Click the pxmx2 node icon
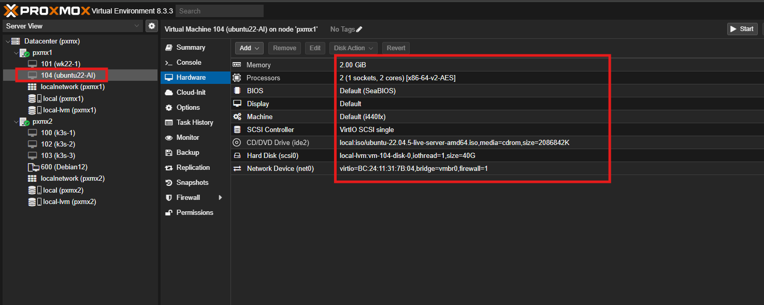The height and width of the screenshot is (305, 764). (x=24, y=122)
